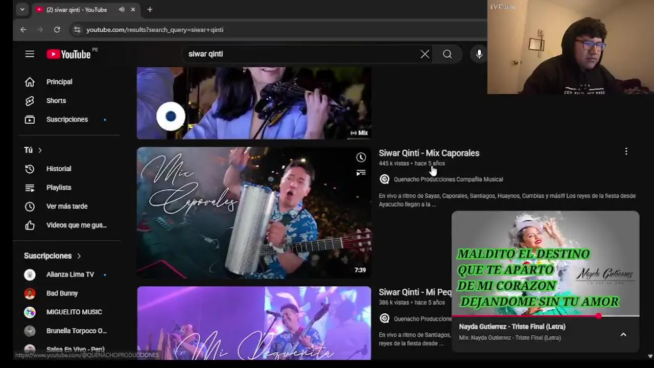Add Mix Caporales to Watch later
This screenshot has height=368, width=654.
click(x=361, y=157)
